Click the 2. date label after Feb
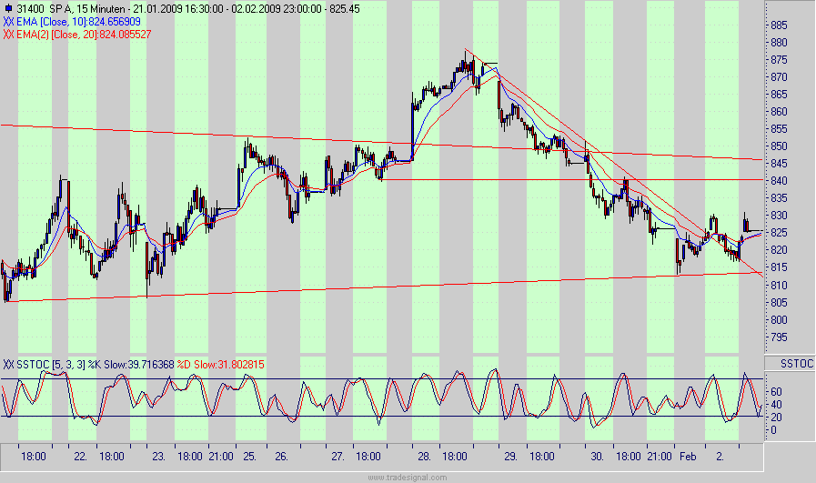The image size is (816, 483). (720, 457)
